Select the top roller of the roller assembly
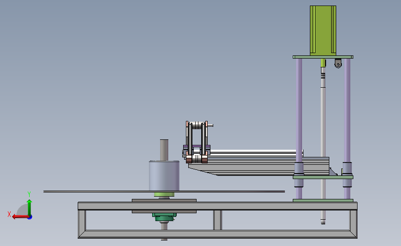 [x=197, y=125]
